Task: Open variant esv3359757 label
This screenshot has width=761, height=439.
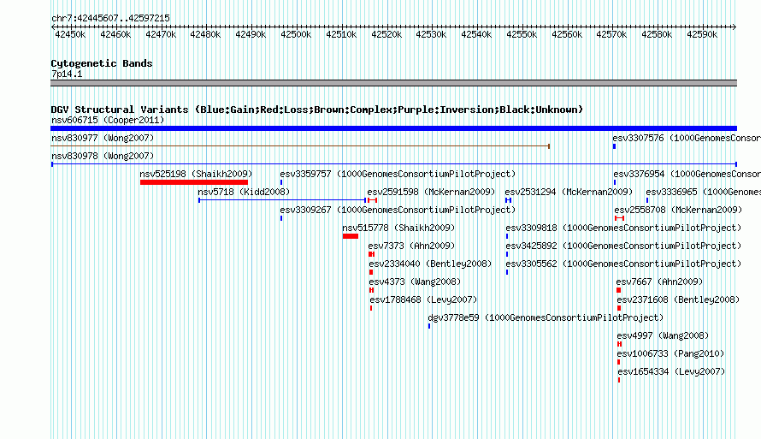Action: click(398, 174)
